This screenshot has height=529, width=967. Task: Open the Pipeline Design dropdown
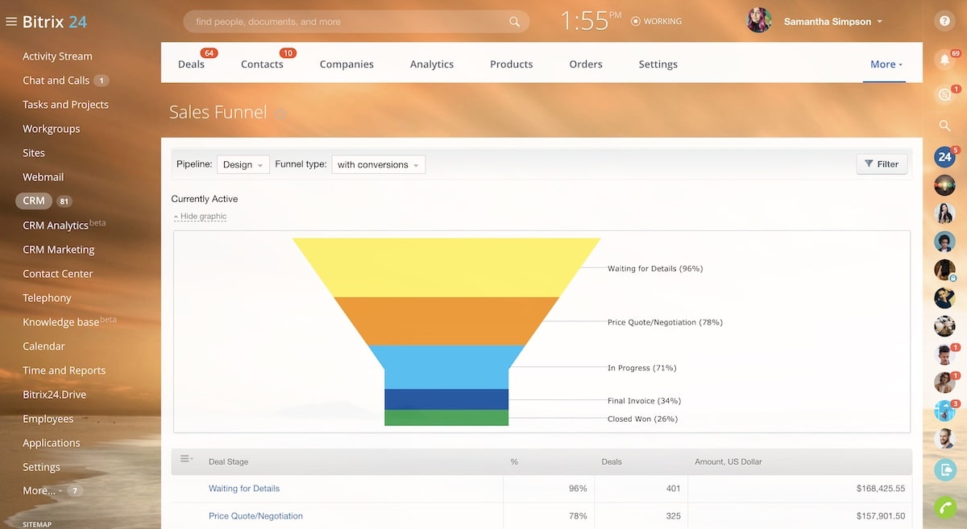pos(243,164)
